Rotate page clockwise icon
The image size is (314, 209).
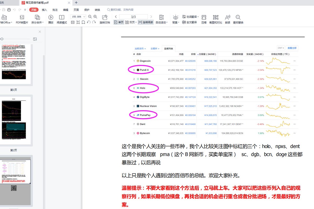click(x=94, y=22)
